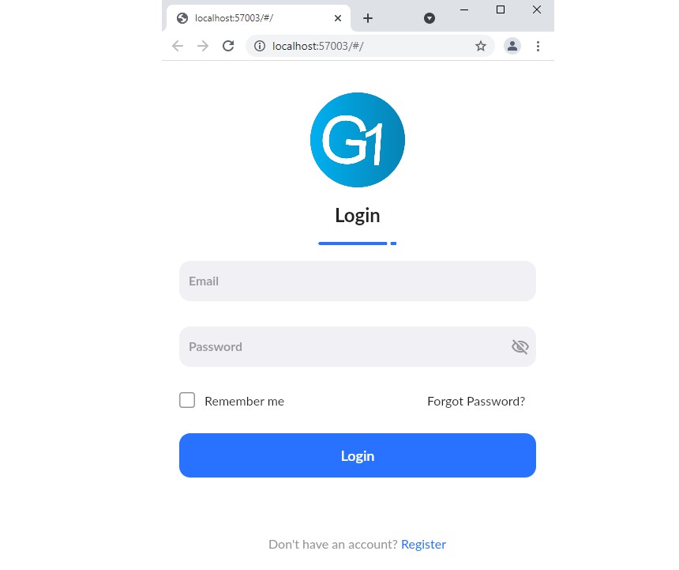Click the address bar URL

[x=318, y=46]
